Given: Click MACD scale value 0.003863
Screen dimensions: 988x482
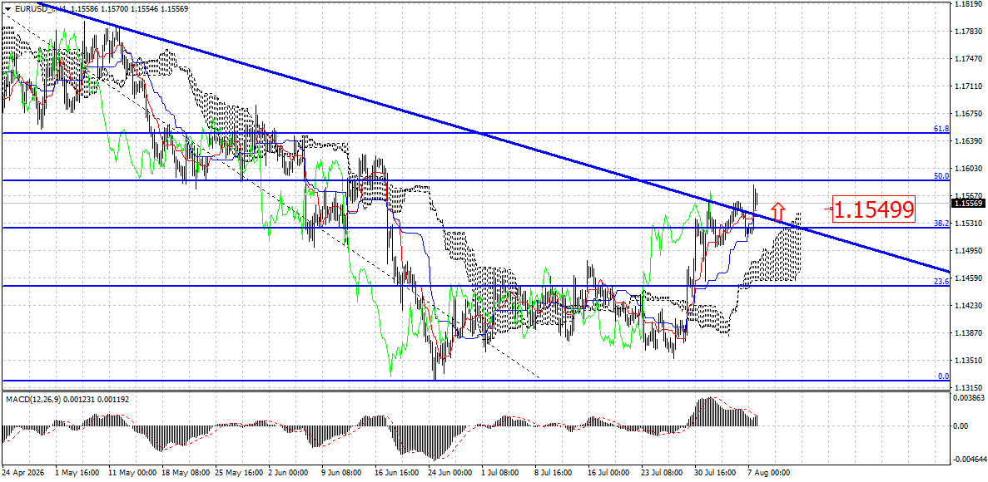Looking at the screenshot, I should coord(969,399).
